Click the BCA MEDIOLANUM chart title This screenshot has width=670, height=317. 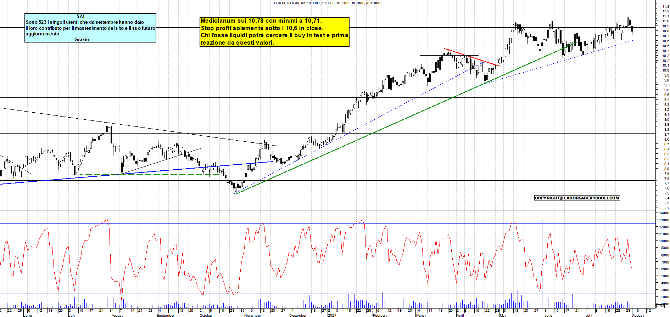click(328, 3)
